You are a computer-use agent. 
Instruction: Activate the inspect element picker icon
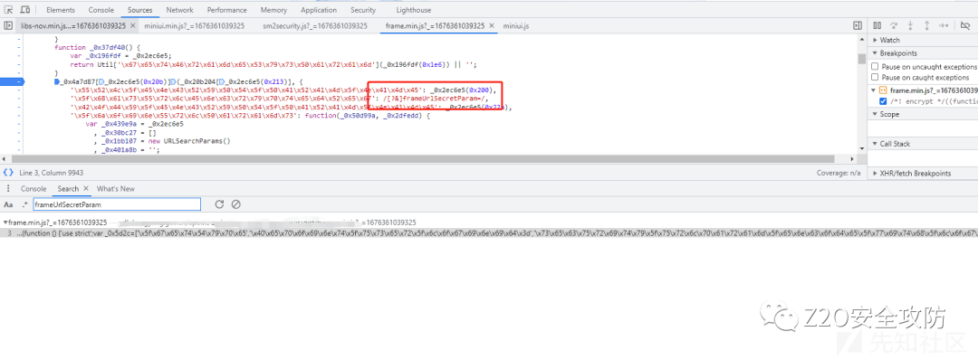click(x=9, y=9)
